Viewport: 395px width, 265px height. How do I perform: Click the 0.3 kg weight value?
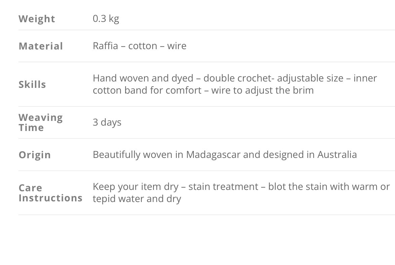[106, 19]
